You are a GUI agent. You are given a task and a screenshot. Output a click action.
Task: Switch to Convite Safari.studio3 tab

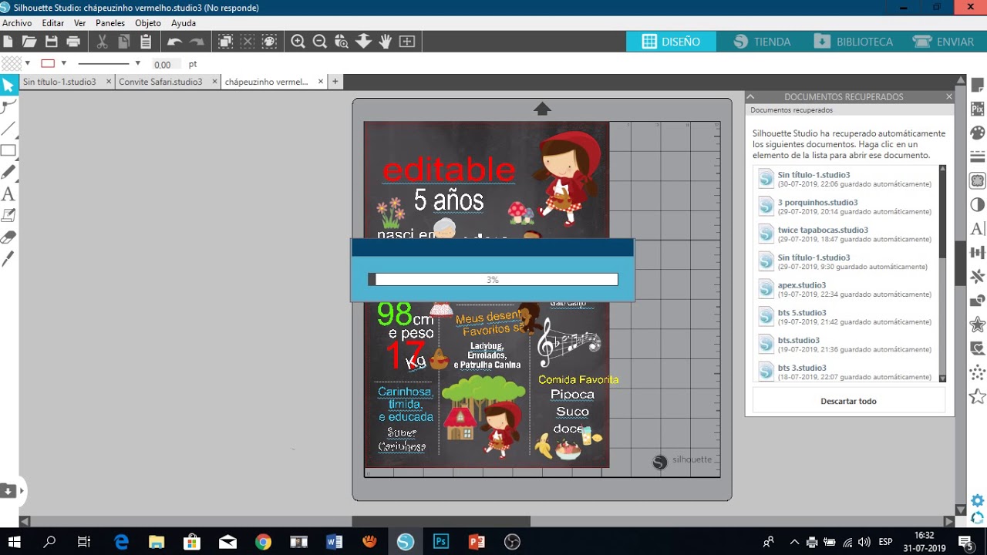click(160, 82)
